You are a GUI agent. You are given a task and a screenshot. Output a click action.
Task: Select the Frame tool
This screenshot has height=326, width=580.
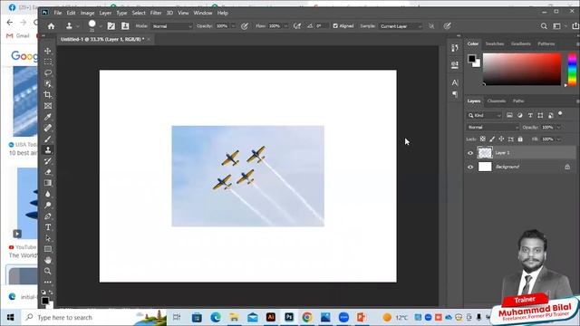(48, 106)
